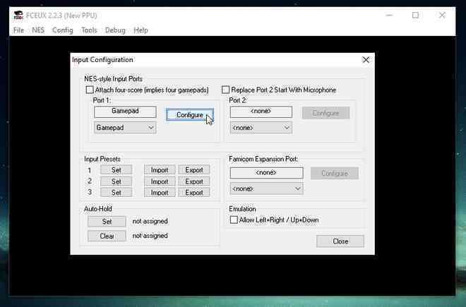Export input preset 2
Image resolution: width=466 pixels, height=307 pixels.
tap(194, 181)
